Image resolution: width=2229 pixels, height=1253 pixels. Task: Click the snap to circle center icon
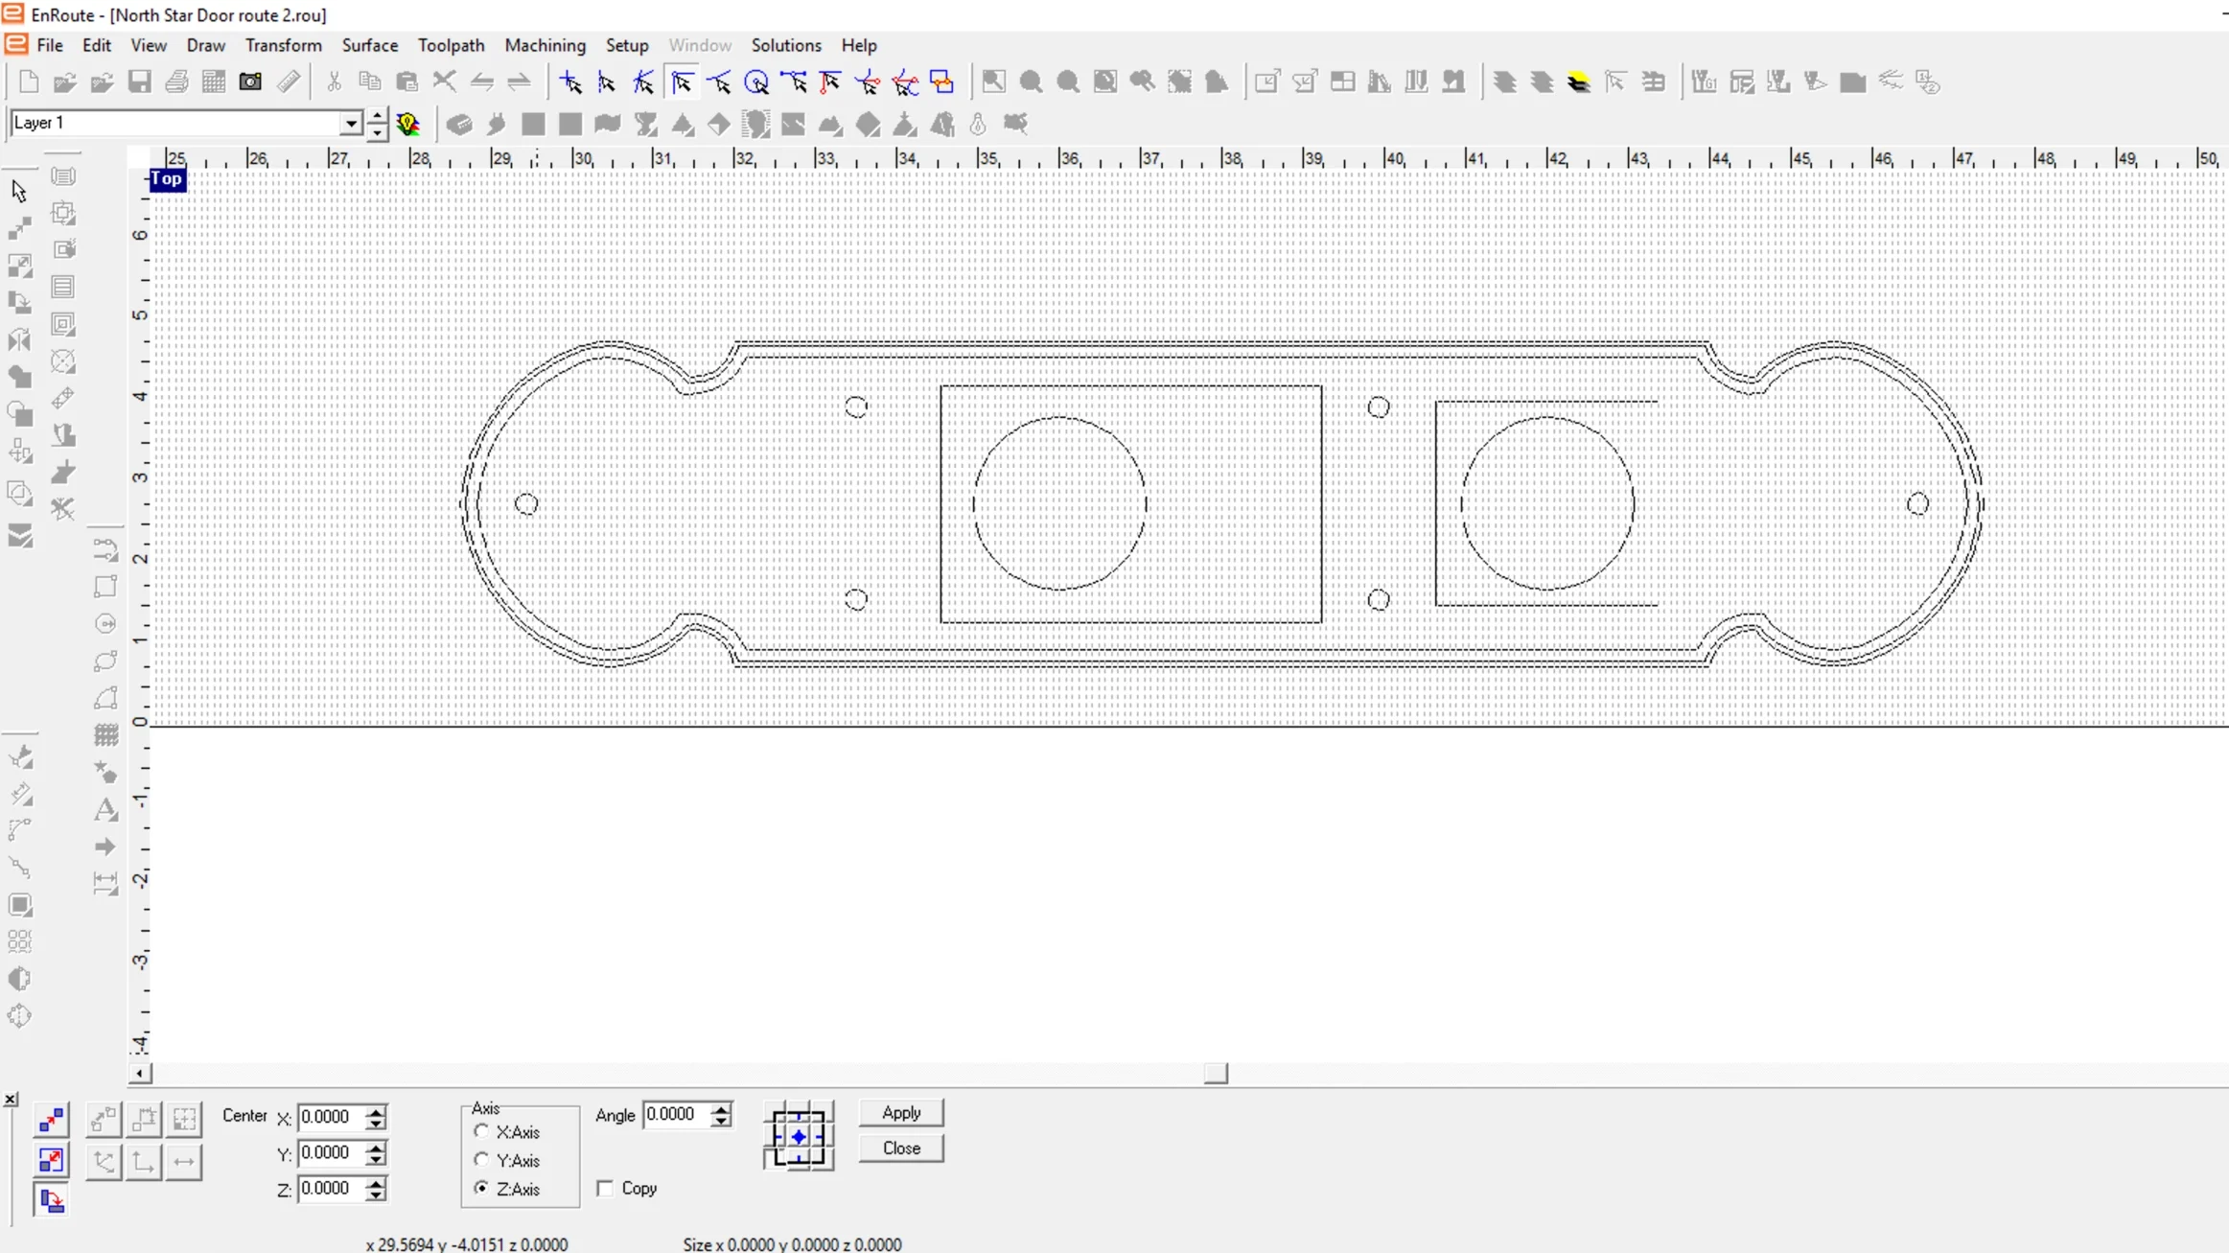tap(756, 83)
